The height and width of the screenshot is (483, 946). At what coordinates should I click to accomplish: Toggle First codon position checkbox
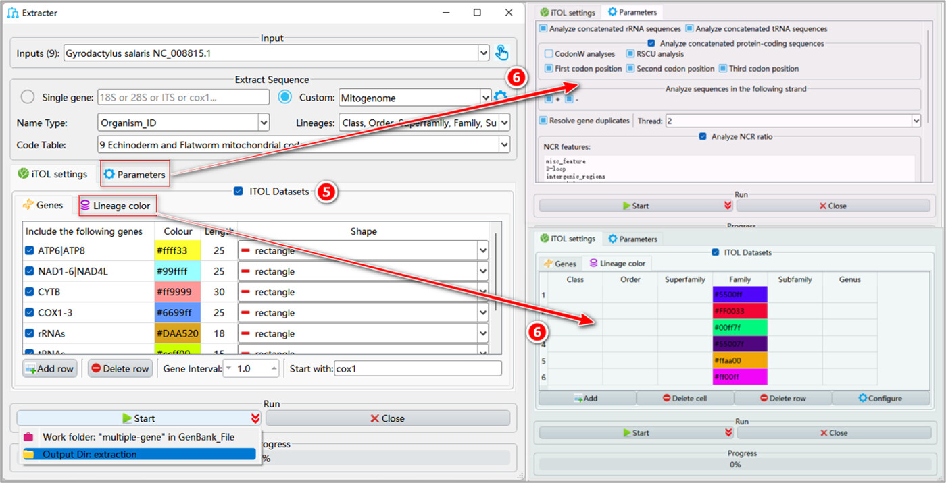click(x=549, y=69)
